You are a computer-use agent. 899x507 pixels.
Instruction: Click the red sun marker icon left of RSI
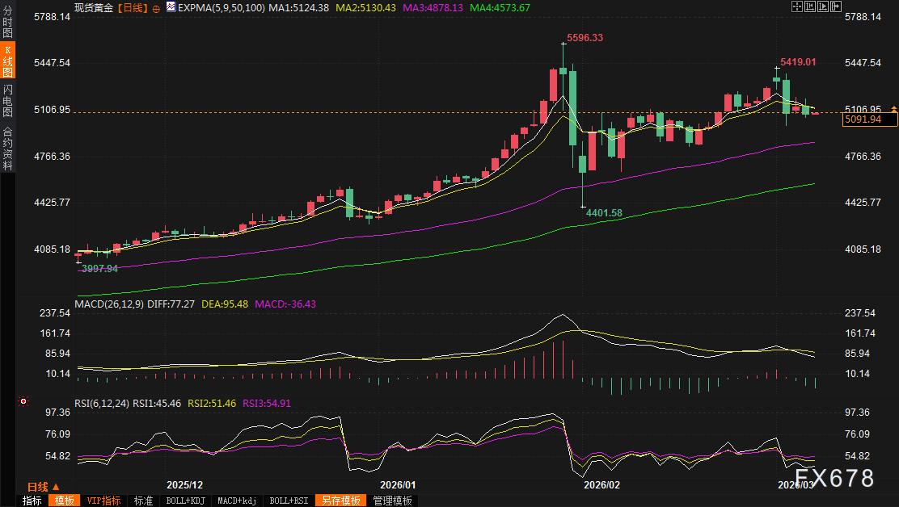[x=23, y=401]
